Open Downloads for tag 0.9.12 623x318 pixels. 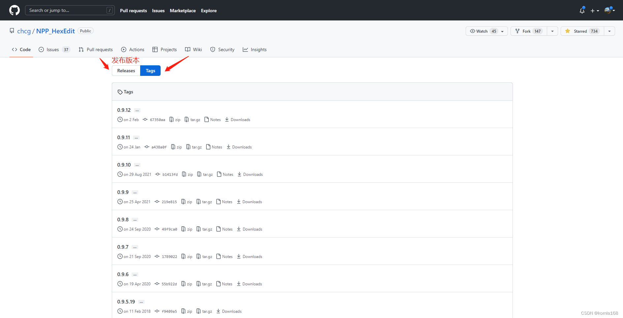(237, 119)
